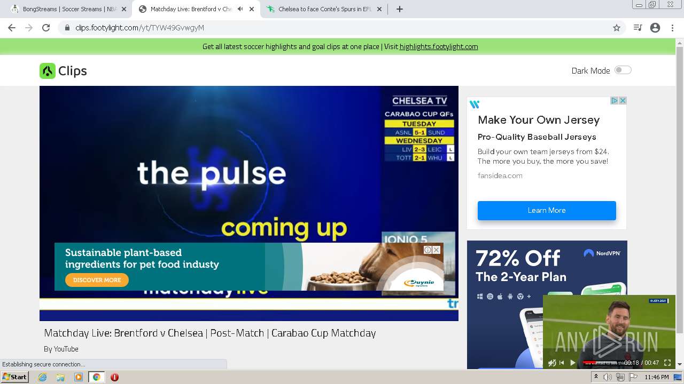684x384 pixels.
Task: Click the video title Matchday Live: Brentford v Chelsea
Action: 210,333
